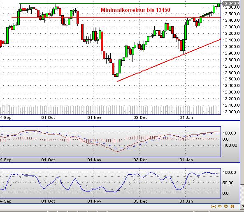Viewport: 244px width, 212px height.
Task: Click the 12.300,0 price axis label
Action: pos(231,92)
